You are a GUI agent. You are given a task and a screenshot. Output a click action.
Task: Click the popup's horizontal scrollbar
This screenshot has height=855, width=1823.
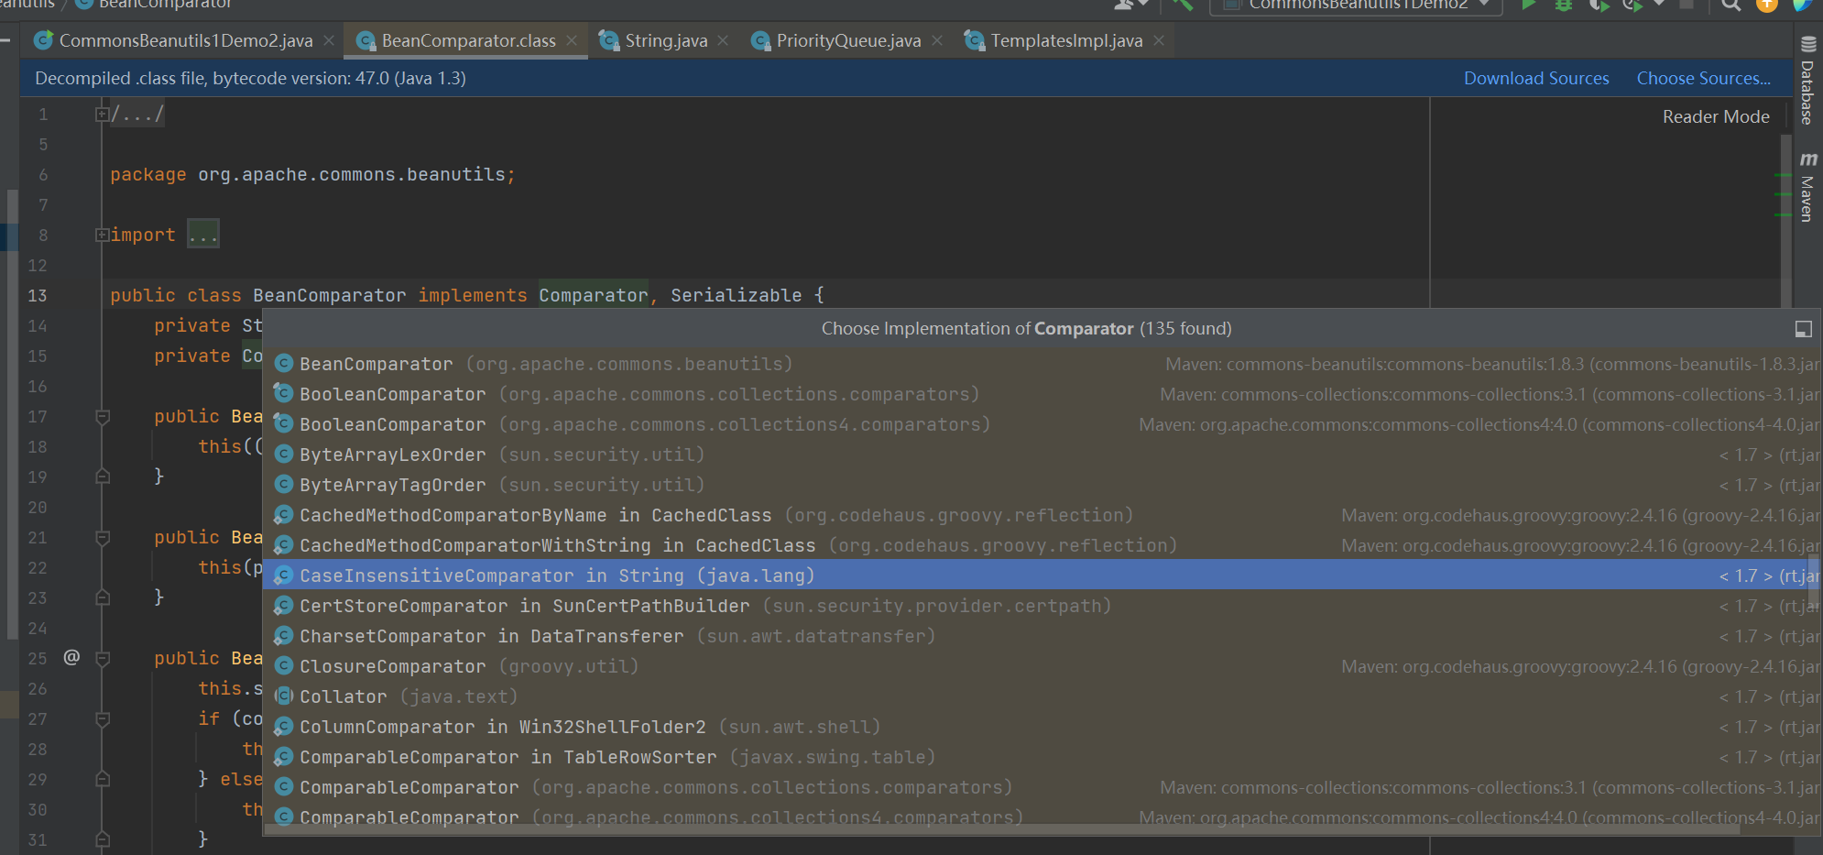coord(1002,829)
